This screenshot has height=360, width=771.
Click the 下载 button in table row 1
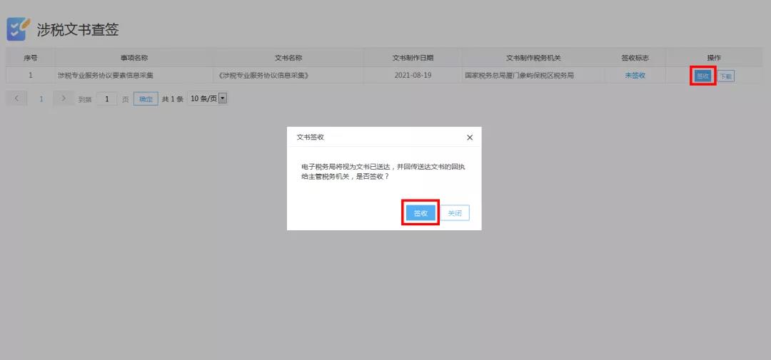pos(726,76)
